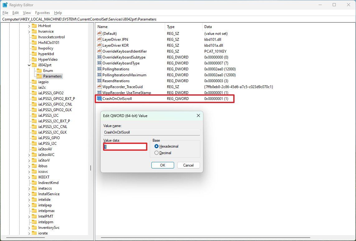Expand the icssvc tree node
Screen dimensions: 356x241
(29, 172)
